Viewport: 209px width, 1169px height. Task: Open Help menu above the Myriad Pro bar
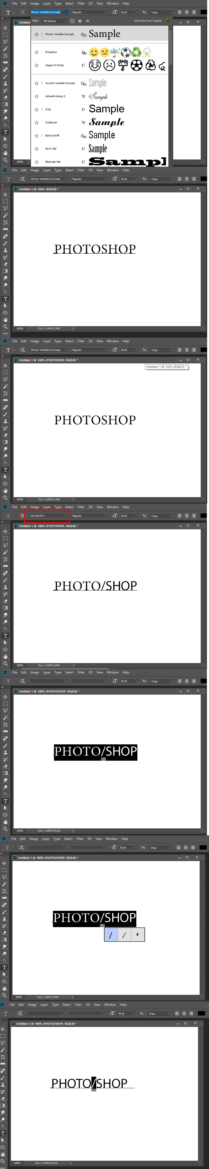(126, 507)
